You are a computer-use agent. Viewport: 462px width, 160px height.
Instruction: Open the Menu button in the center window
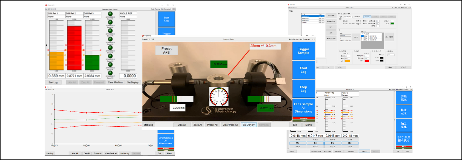click(308, 125)
